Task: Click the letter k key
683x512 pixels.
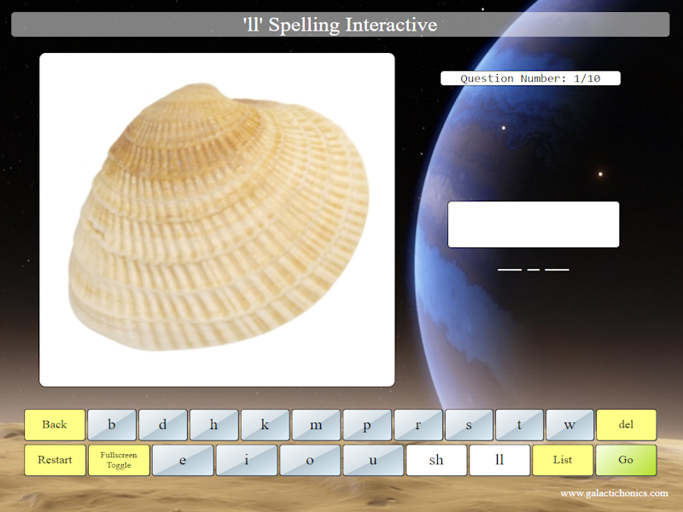Action: [266, 424]
